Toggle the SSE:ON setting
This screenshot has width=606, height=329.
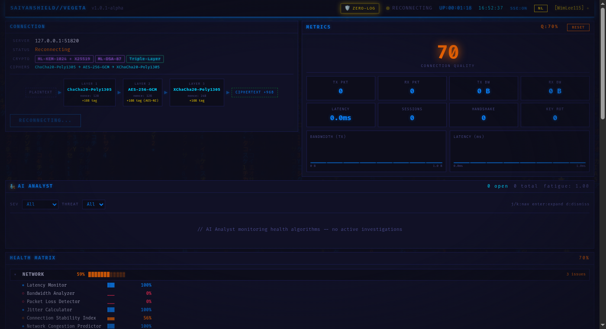518,8
